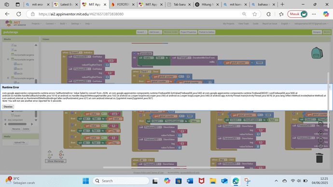Switch to the Tab baru browser tab

(x=180, y=4)
